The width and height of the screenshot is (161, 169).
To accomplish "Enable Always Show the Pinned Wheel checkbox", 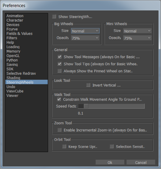I will (x=60, y=71).
